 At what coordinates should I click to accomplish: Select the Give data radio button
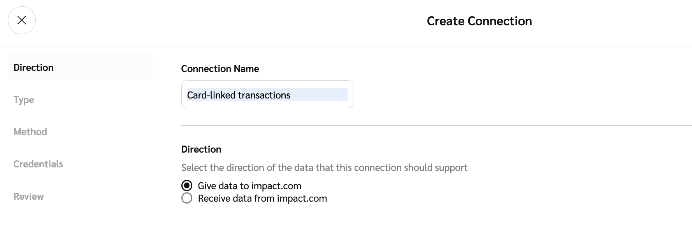[x=187, y=186]
